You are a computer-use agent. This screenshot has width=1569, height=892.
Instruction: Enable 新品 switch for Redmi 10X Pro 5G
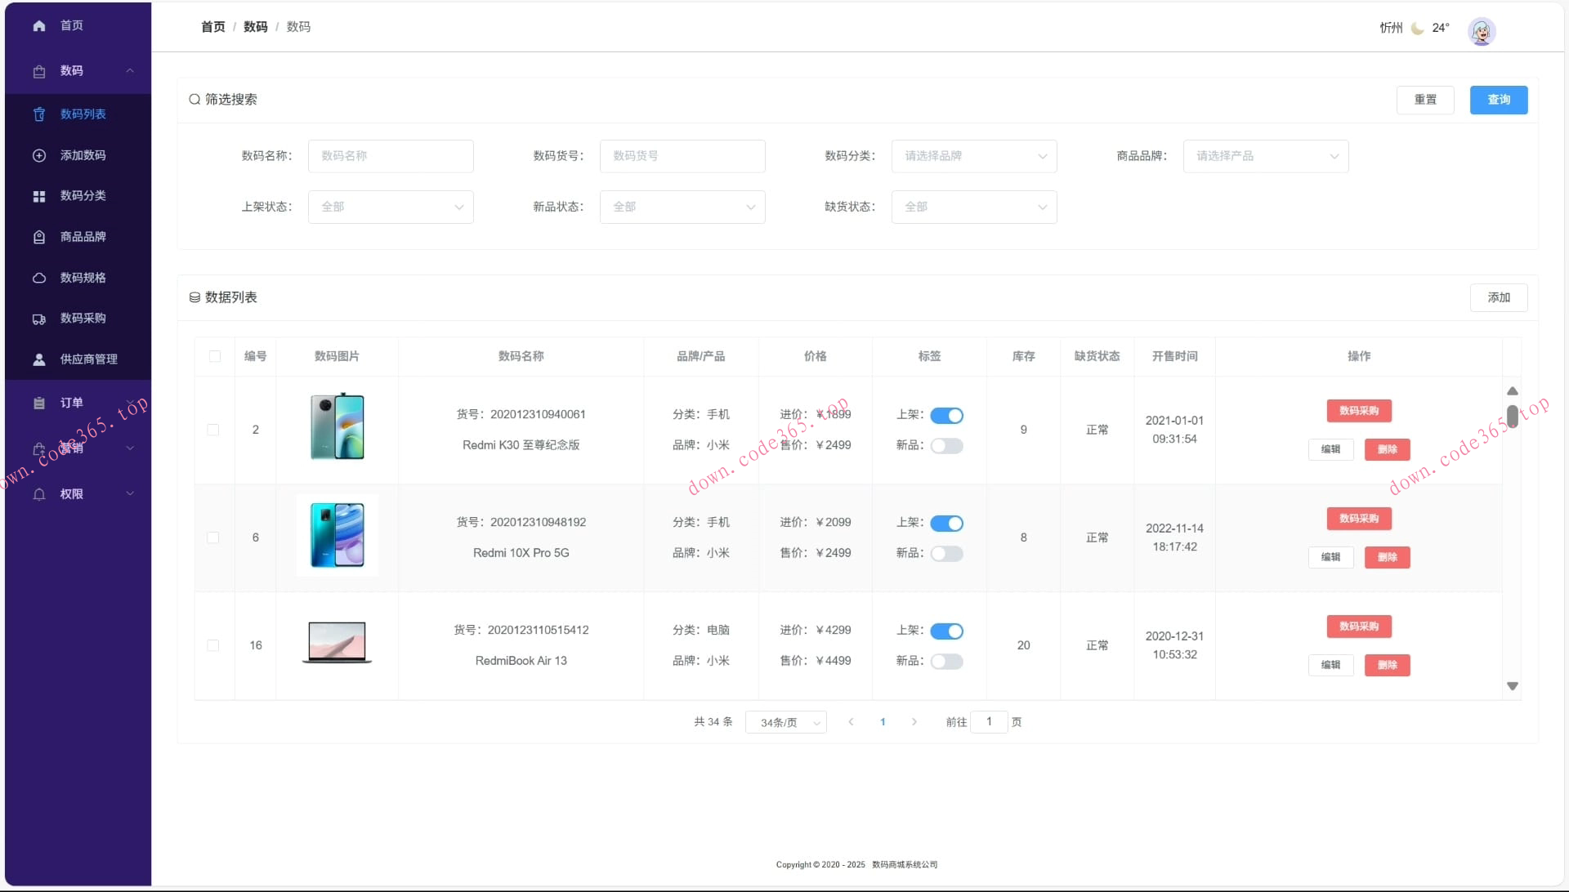947,553
